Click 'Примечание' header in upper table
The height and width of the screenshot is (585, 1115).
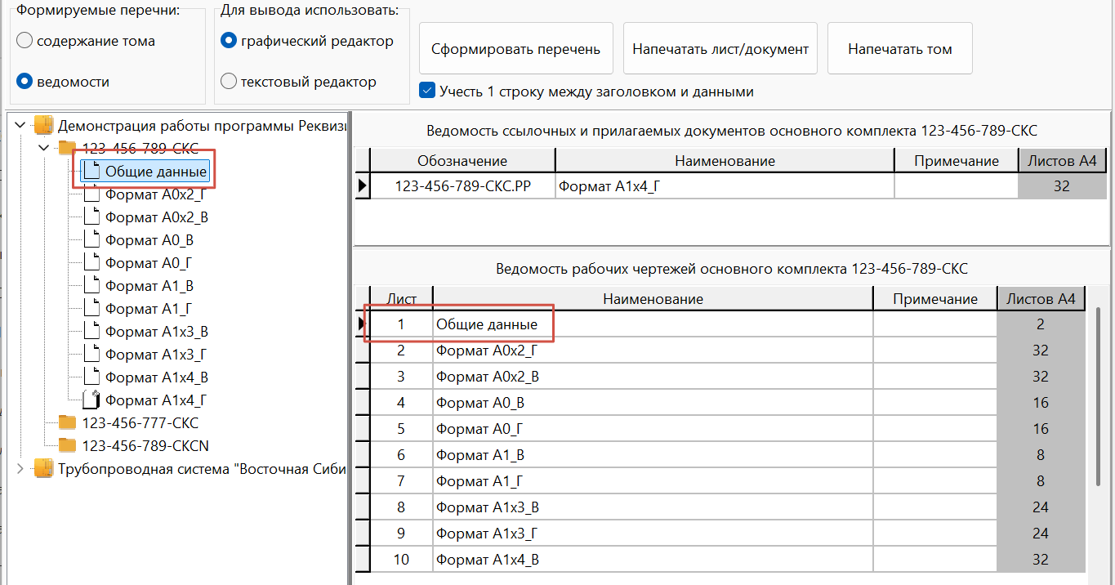click(x=957, y=161)
